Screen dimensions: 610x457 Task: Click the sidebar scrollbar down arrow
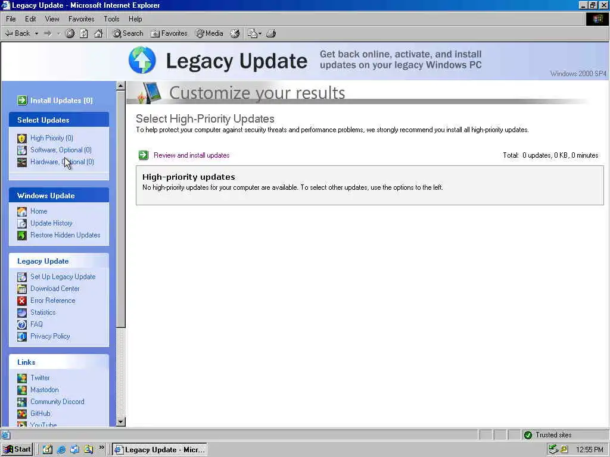(x=120, y=422)
